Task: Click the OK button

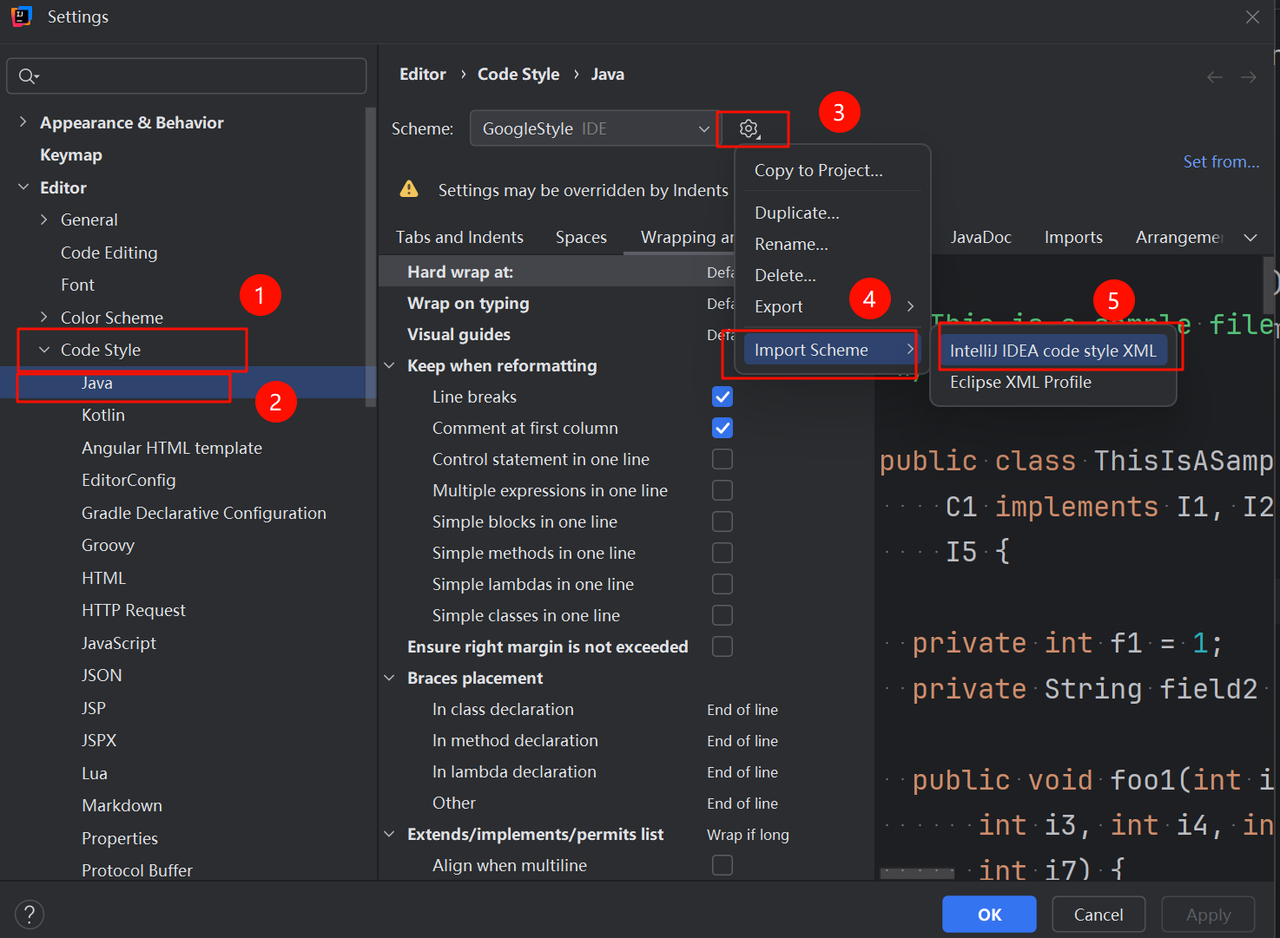Action: pyautogui.click(x=989, y=915)
